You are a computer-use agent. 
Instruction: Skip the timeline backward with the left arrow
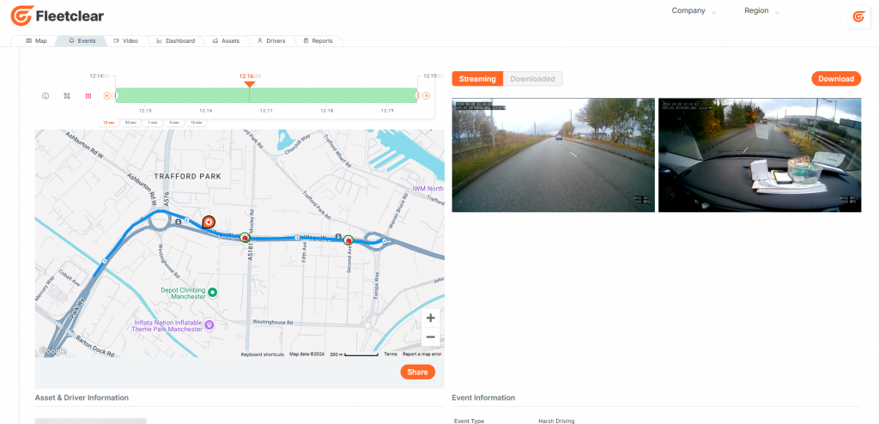click(x=107, y=96)
